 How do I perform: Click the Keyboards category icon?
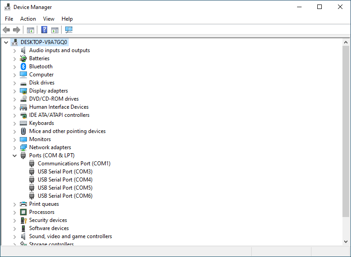[x=23, y=123]
